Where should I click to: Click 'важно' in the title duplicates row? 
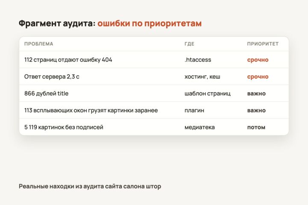point(256,94)
